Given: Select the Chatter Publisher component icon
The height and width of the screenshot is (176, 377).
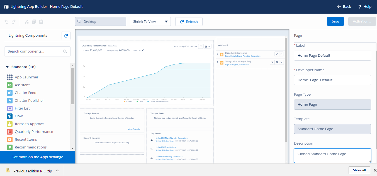Looking at the screenshot, I should [10, 100].
